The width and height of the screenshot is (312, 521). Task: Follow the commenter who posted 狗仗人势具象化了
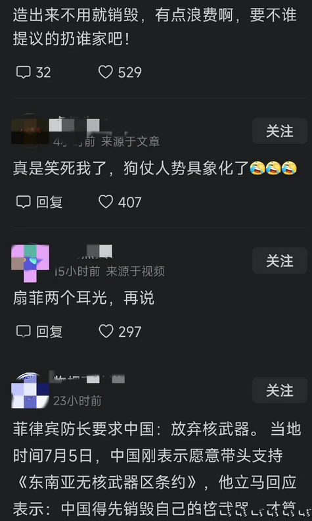(x=280, y=131)
